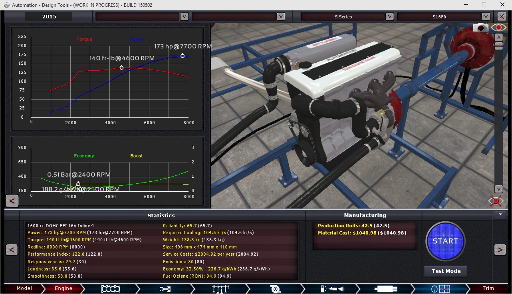Image resolution: width=512 pixels, height=294 pixels.
Task: Click the Power 173 hp statistic line
Action: coord(80,232)
